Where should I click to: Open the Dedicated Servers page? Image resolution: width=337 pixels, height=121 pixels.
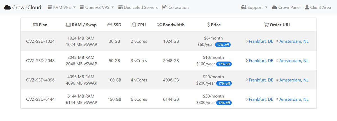click(141, 7)
